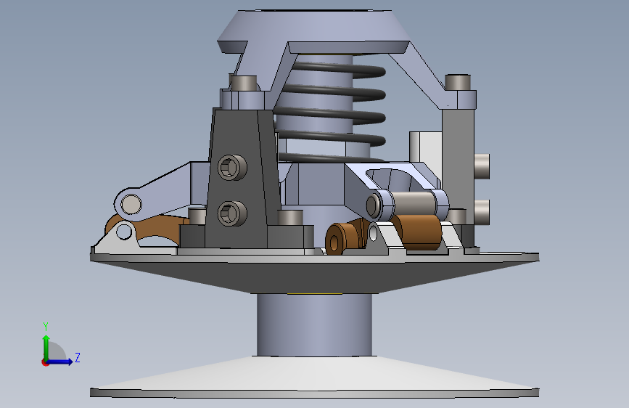Select the upper socket head bolt on dark tower
This screenshot has width=629, height=408.
[232, 167]
